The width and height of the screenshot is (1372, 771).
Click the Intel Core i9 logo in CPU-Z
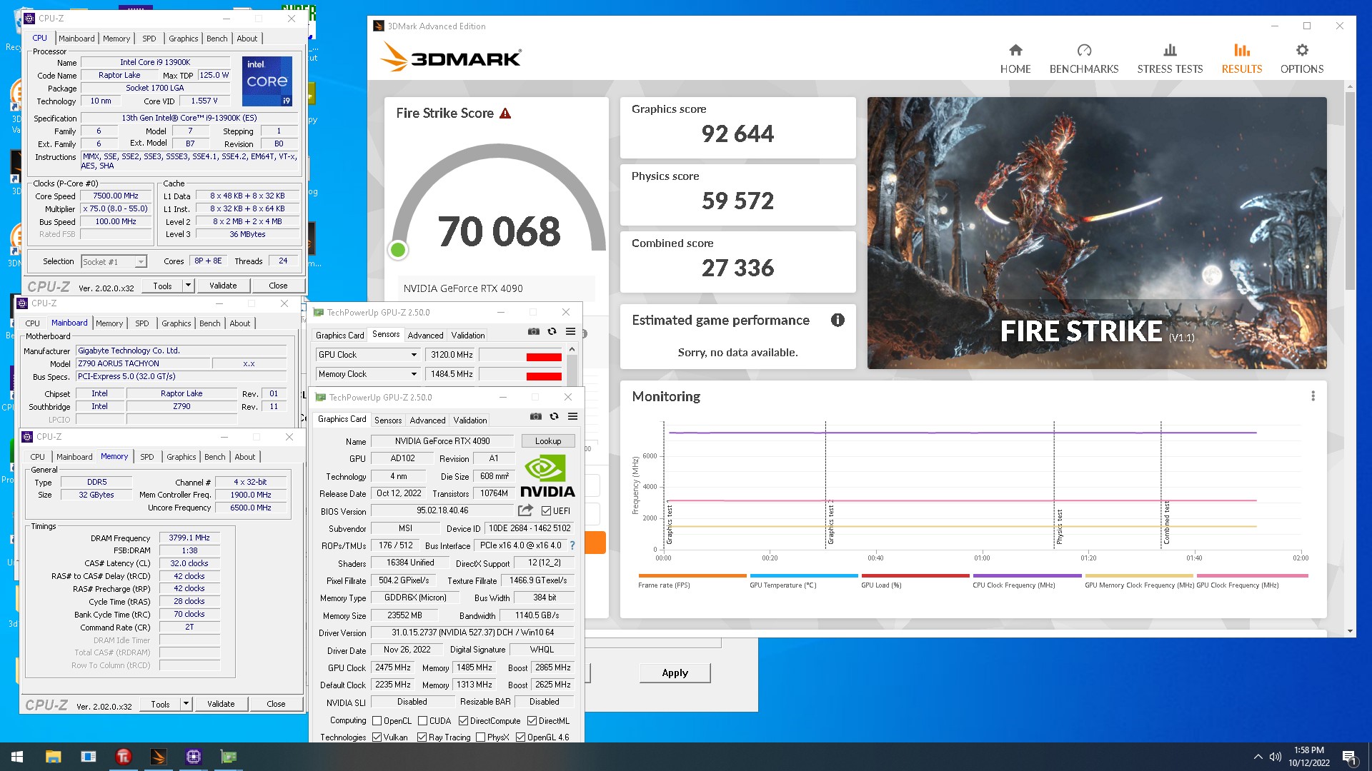(267, 81)
